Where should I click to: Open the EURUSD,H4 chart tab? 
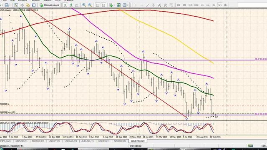pos(38,141)
